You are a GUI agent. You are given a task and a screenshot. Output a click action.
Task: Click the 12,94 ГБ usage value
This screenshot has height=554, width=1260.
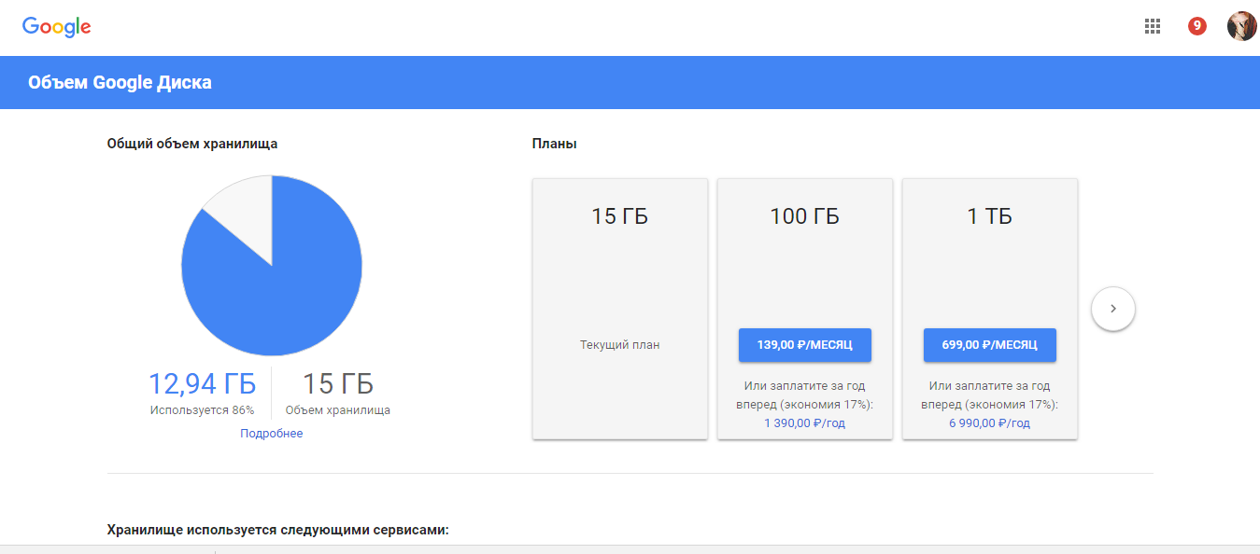tap(202, 381)
